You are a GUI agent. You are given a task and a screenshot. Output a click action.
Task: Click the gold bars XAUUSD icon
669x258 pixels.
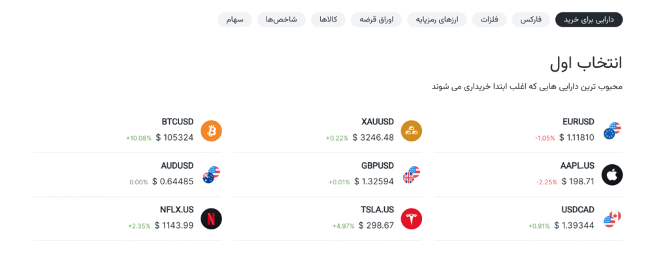point(412,131)
